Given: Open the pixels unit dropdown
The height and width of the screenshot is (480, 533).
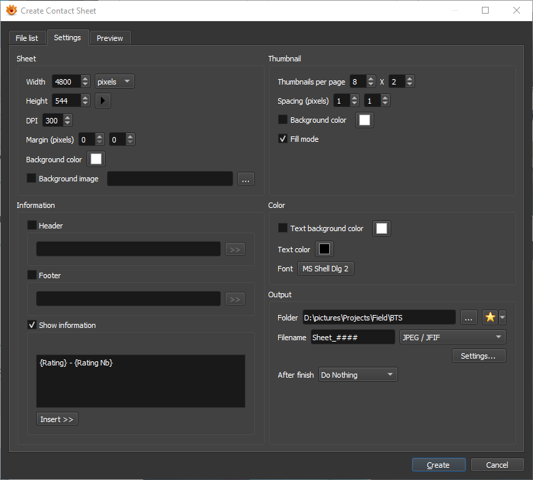Looking at the screenshot, I should coord(115,82).
